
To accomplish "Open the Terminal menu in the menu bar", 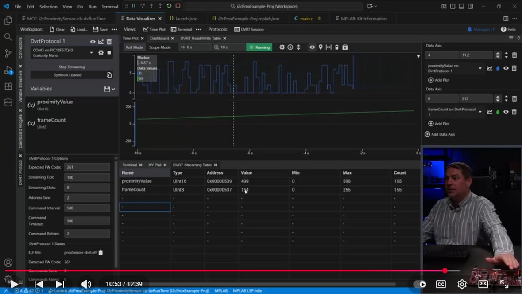I will point(110,7).
